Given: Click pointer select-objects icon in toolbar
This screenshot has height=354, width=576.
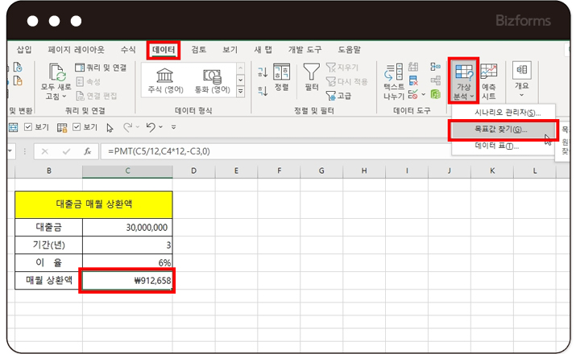Looking at the screenshot, I should [x=110, y=128].
